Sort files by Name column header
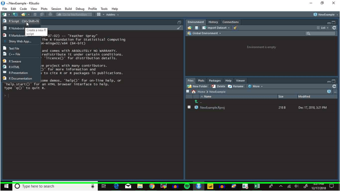The image size is (341, 191). [x=238, y=96]
